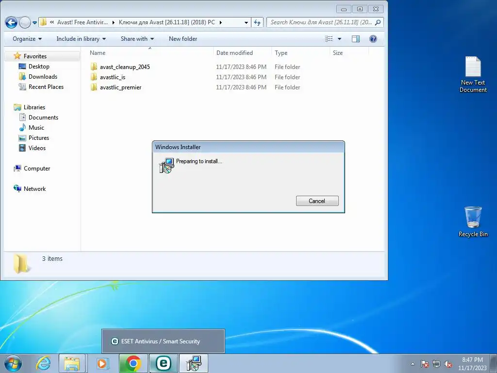This screenshot has height=373, width=497.
Task: Click the Explorer forward arrow button
Action: click(25, 22)
